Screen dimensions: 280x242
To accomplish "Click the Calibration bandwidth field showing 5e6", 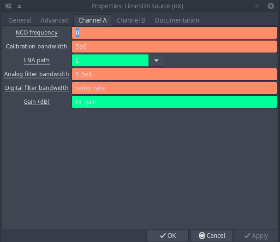I will [x=174, y=47].
